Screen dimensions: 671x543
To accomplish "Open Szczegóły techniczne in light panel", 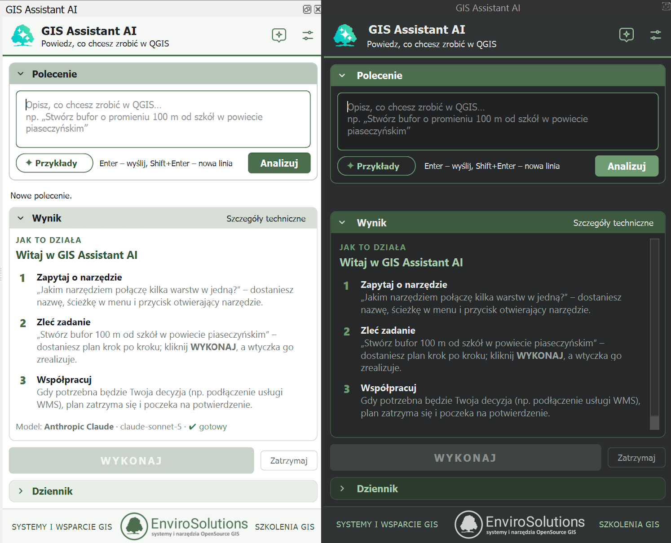I will pos(266,219).
